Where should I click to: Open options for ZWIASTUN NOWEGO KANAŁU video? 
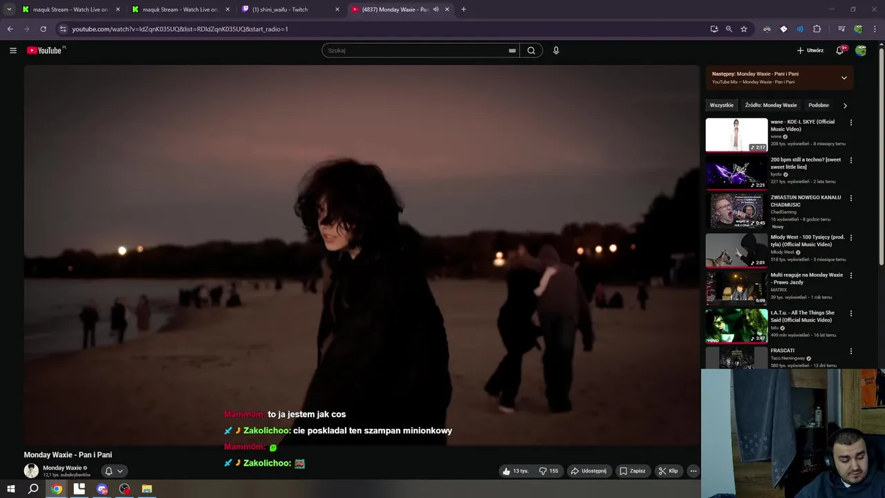tap(851, 198)
